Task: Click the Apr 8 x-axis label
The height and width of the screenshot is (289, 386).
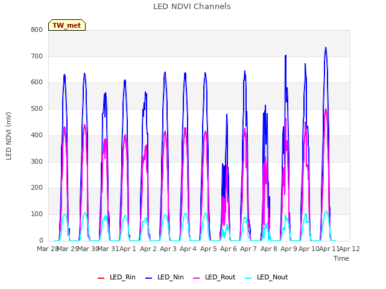Action: click(x=269, y=249)
